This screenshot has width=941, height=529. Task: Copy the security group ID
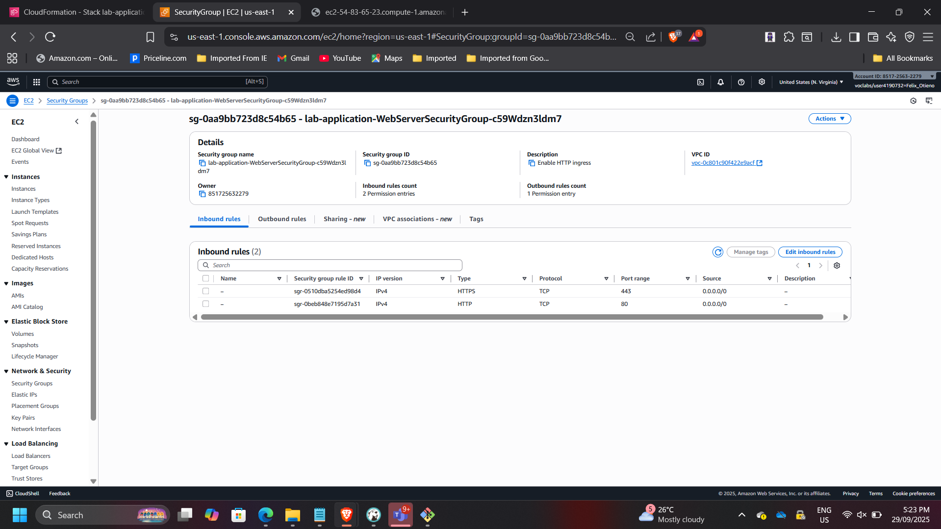367,163
